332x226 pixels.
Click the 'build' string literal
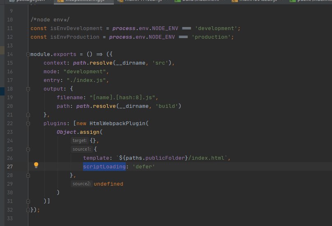click(x=167, y=106)
